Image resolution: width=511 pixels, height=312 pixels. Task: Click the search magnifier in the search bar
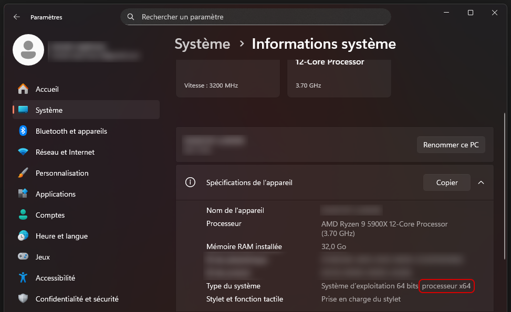click(x=130, y=17)
